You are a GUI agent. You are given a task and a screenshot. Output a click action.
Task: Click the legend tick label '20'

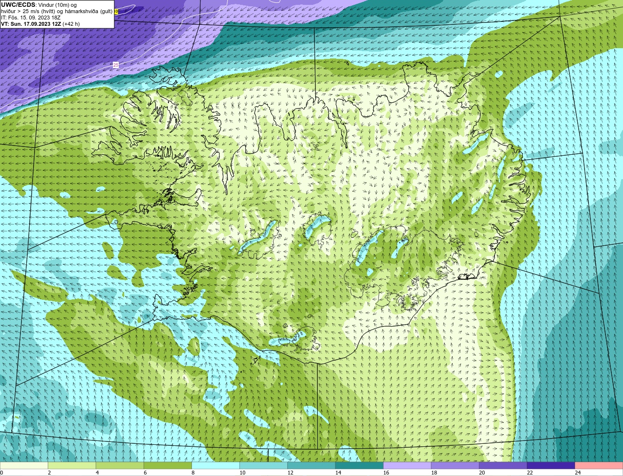(x=482, y=473)
